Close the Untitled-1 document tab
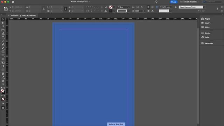Image resolution: width=224 pixels, height=126 pixels. point(9,15)
